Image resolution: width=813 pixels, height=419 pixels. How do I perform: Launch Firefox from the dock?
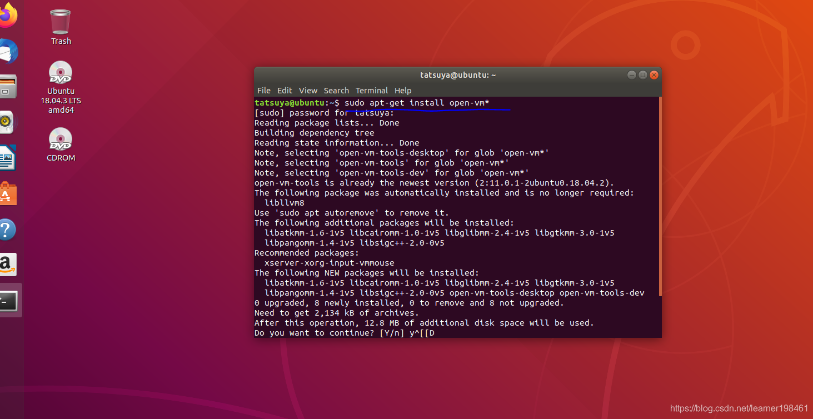pyautogui.click(x=7, y=15)
